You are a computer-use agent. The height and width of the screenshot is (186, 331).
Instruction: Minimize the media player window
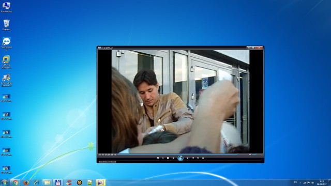(249, 48)
